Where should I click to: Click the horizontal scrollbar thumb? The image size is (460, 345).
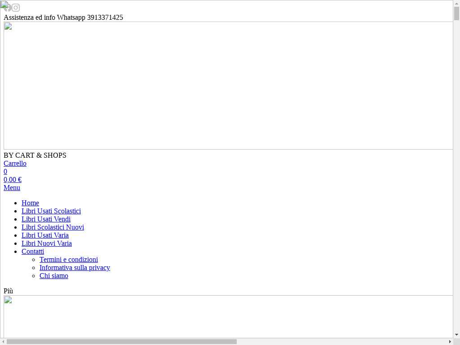[121, 342]
